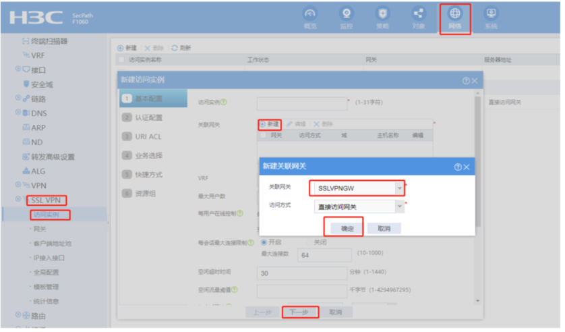Click the 空闲超时时间 field showing 30

tap(302, 273)
